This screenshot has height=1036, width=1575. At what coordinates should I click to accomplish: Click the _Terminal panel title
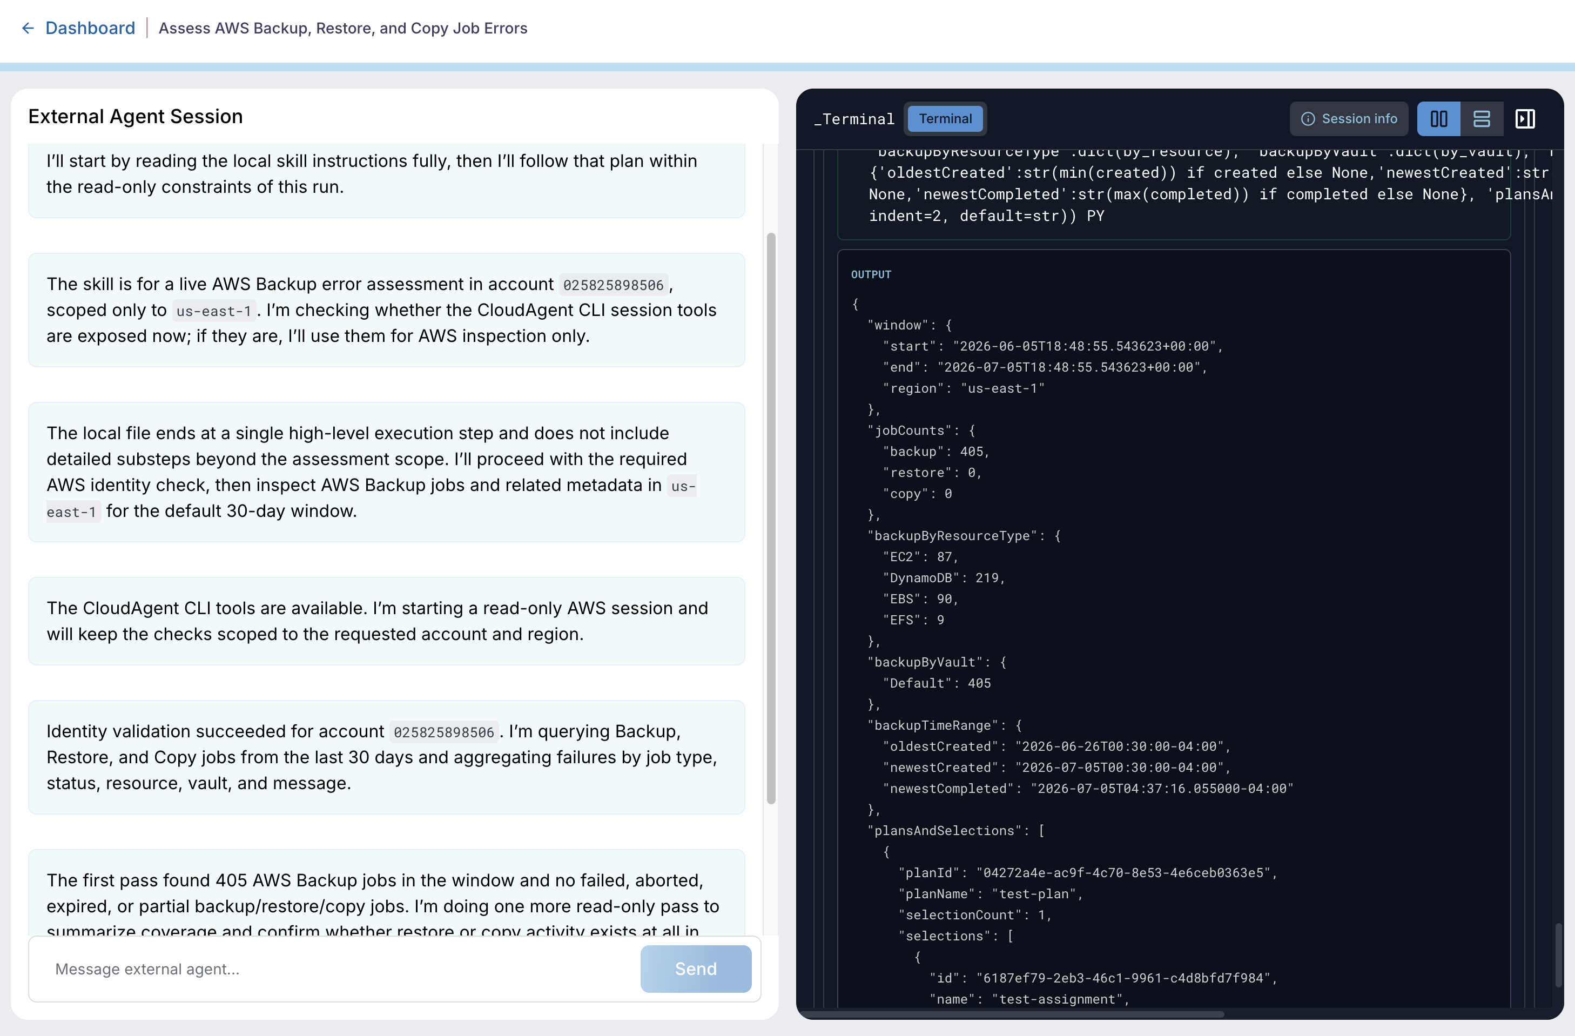[854, 118]
